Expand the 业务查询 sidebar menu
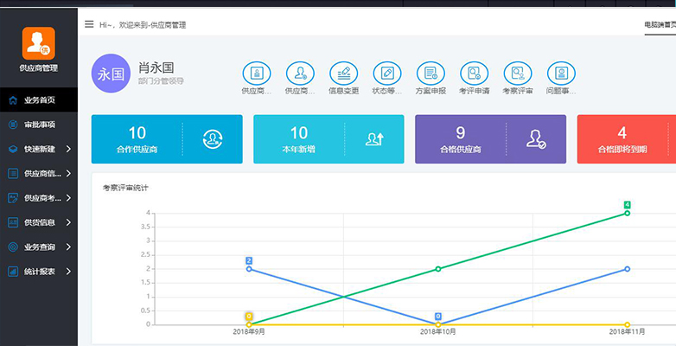 tap(39, 247)
